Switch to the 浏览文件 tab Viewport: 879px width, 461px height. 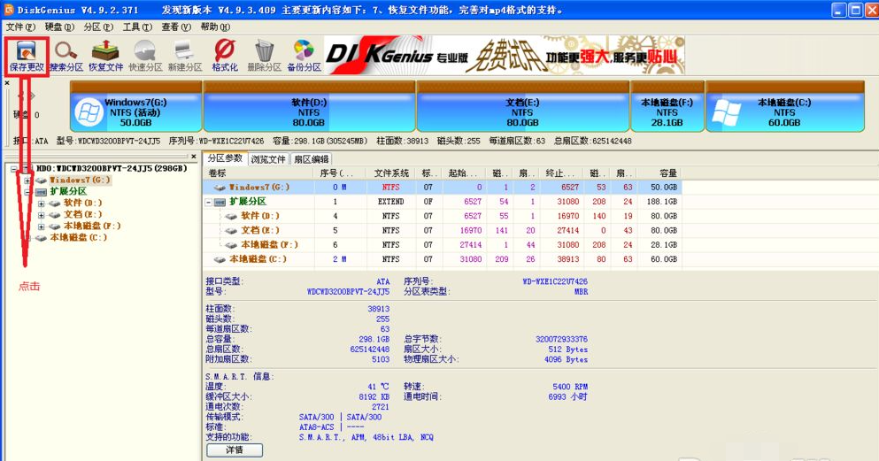268,159
